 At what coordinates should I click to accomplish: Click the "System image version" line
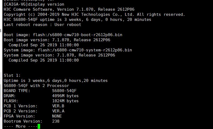point(59,55)
